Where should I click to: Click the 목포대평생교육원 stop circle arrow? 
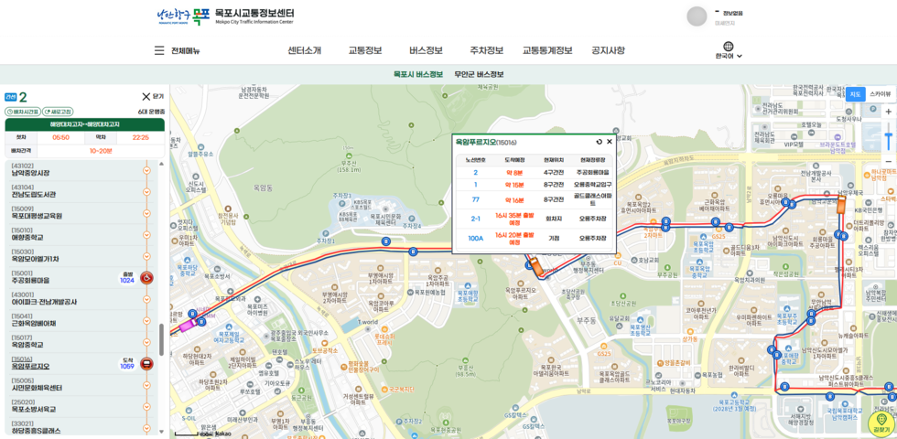146,212
